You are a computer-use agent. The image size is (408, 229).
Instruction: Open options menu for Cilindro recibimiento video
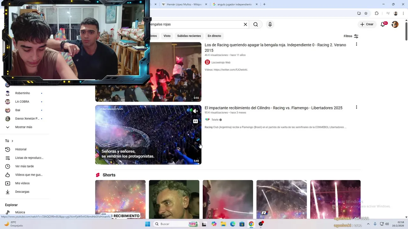pyautogui.click(x=356, y=107)
